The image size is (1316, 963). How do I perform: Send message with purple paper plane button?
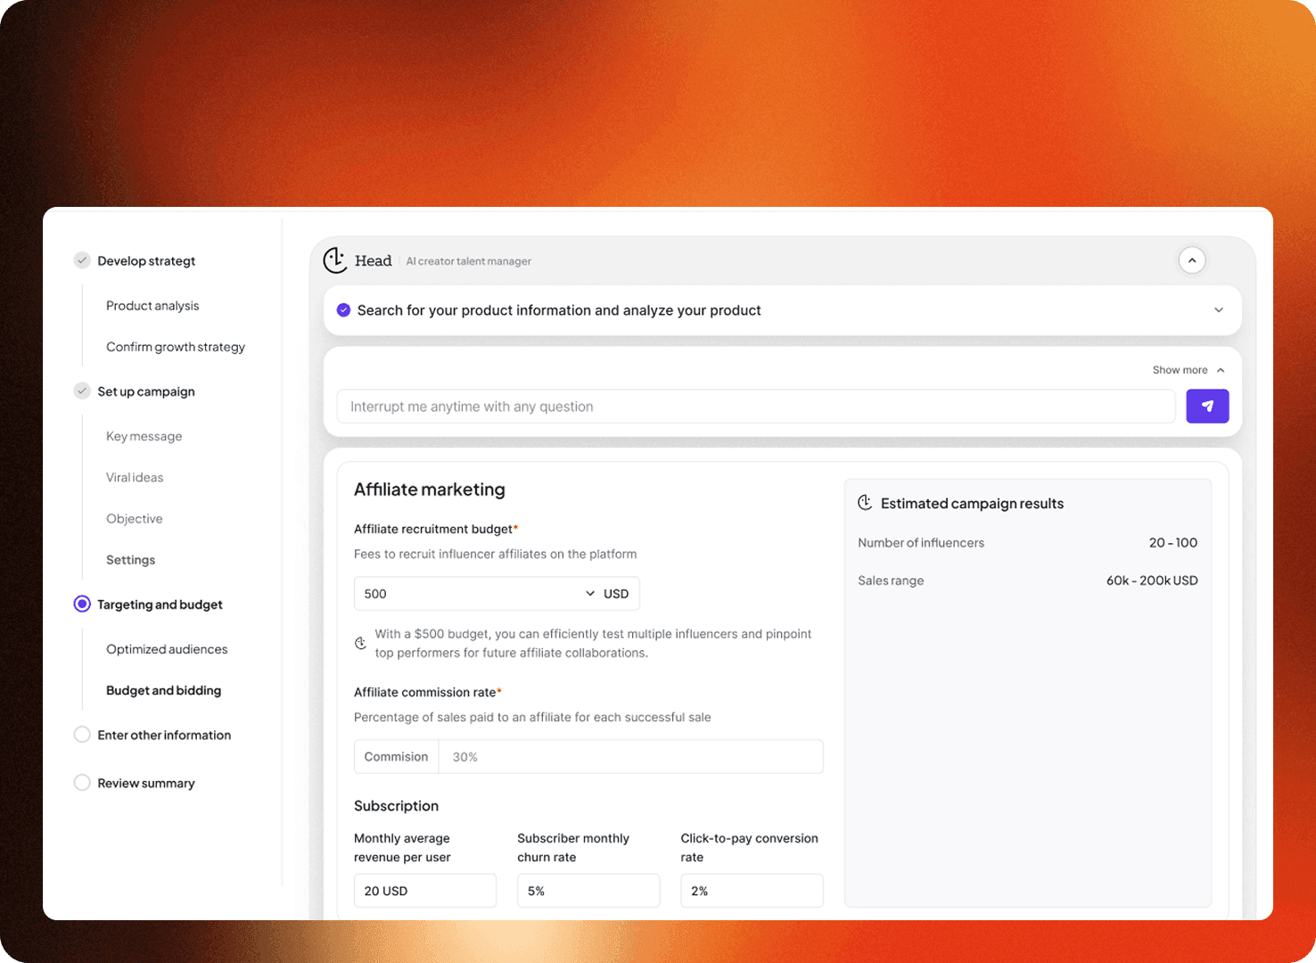pyautogui.click(x=1207, y=407)
